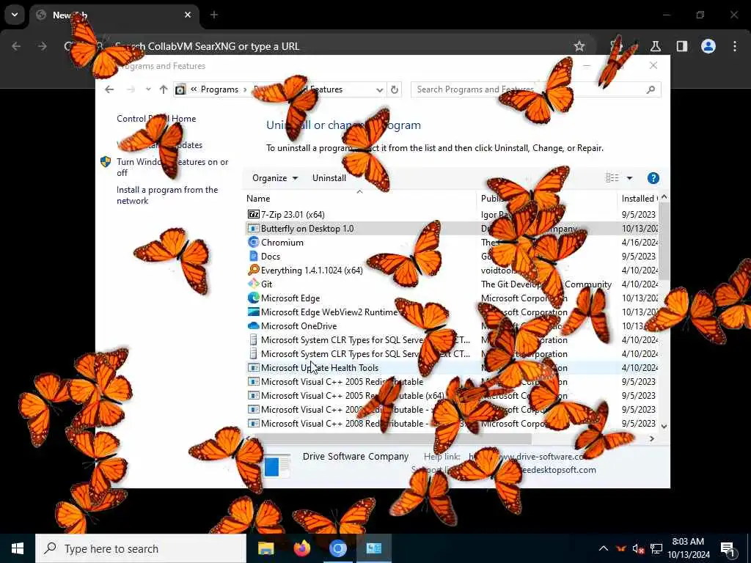Open Chrome tab search dropdown
The image size is (751, 563).
click(x=15, y=15)
